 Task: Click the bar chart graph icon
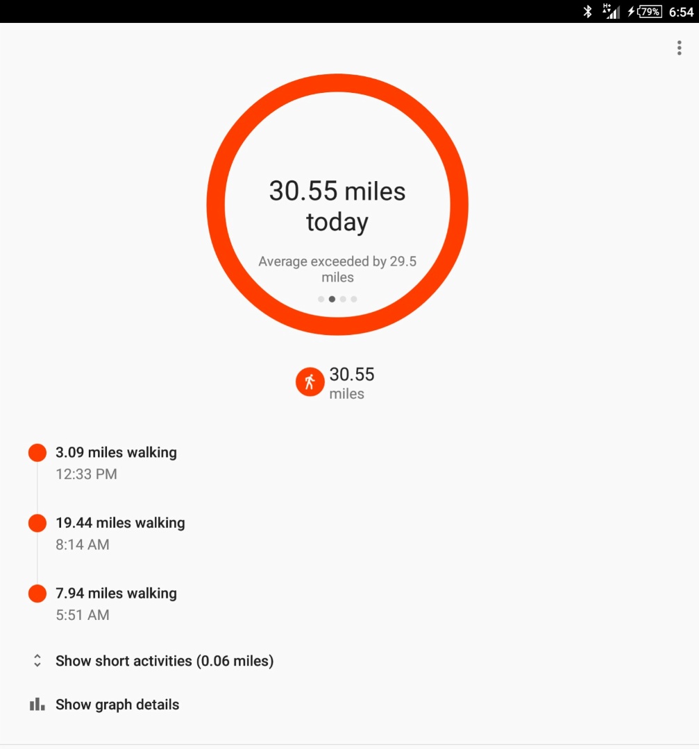[37, 705]
